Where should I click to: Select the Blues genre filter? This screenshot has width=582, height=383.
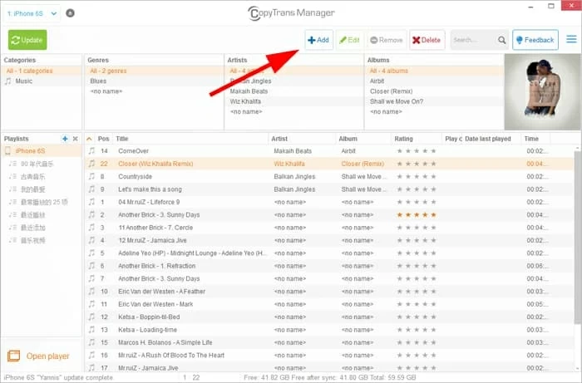pos(98,81)
